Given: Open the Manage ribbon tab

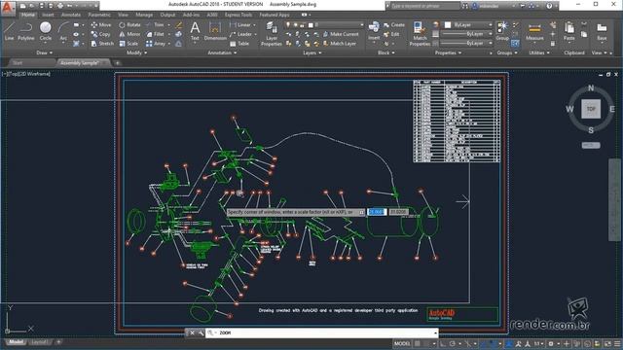Looking at the screenshot, I should 144,15.
